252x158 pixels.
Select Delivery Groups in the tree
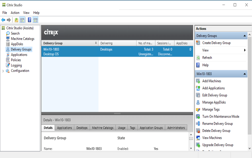click(x=21, y=49)
